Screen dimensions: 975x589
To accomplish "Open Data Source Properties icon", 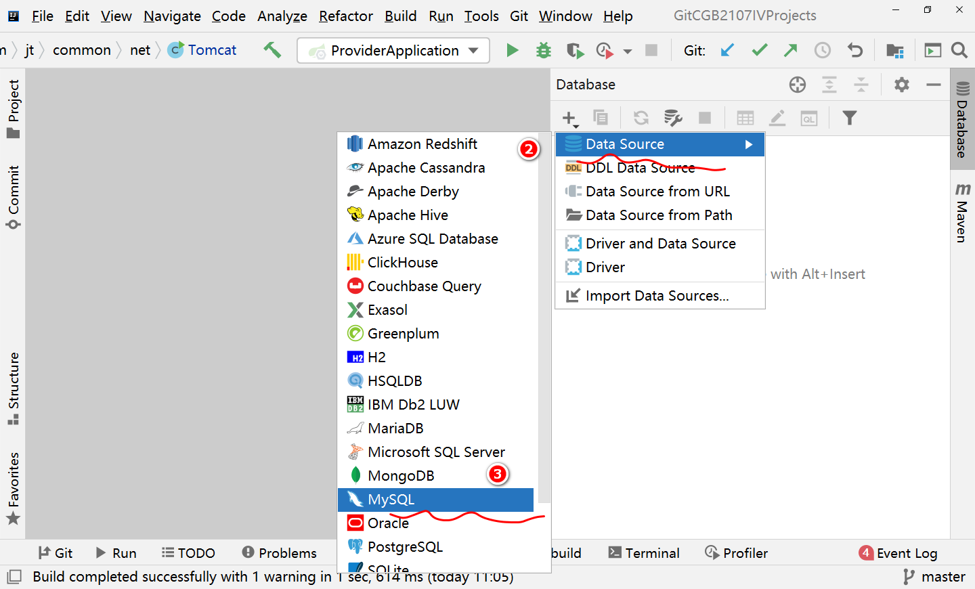I will [672, 118].
